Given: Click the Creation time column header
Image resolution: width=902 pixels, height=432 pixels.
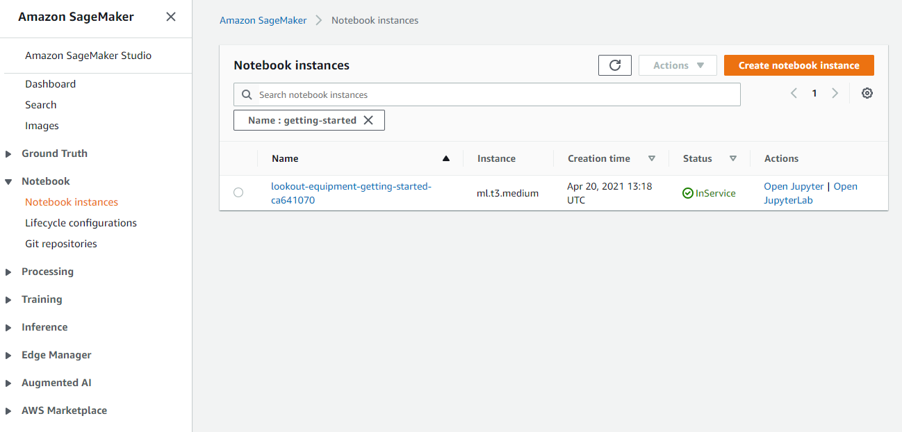Looking at the screenshot, I should (599, 158).
